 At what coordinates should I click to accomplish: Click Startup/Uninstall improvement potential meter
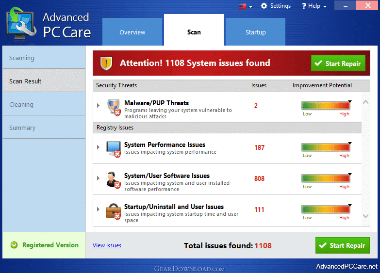pos(326,209)
